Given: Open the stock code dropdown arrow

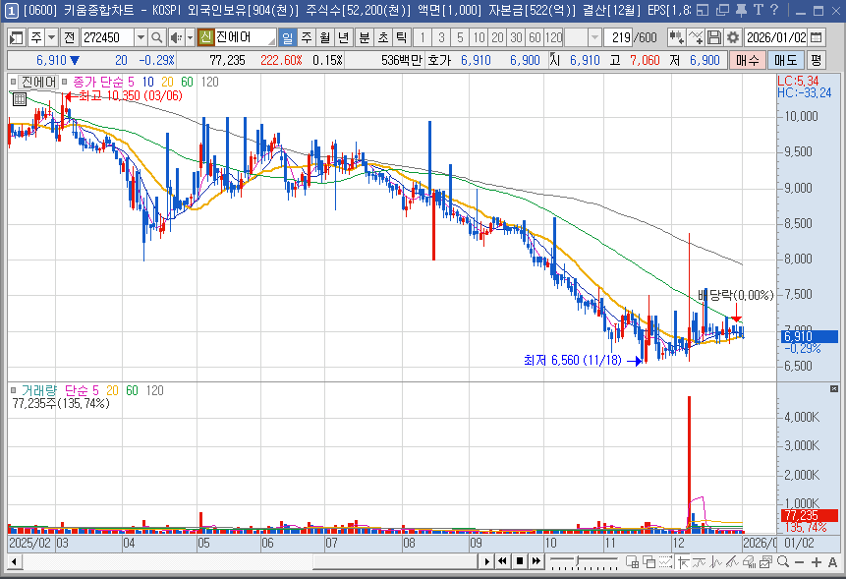Looking at the screenshot, I should [x=141, y=37].
